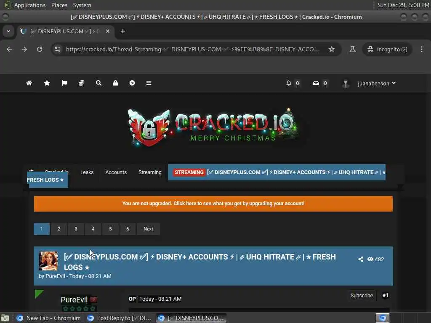Open the hamburger menu icon in navbar
431x323 pixels.
click(149, 83)
